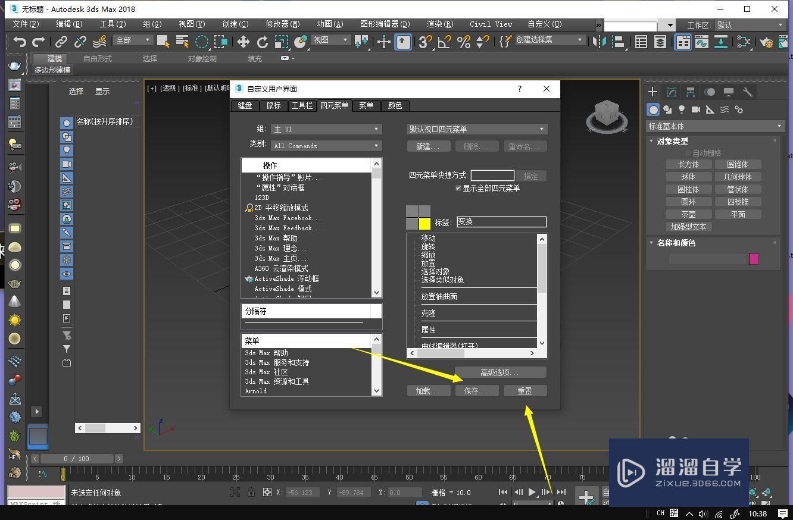The width and height of the screenshot is (793, 520).
Task: Click the 重置 button
Action: 524,391
